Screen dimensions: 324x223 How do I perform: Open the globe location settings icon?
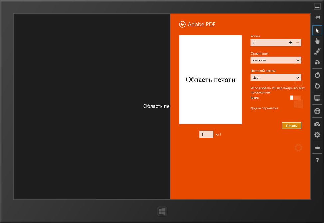pyautogui.click(x=317, y=111)
